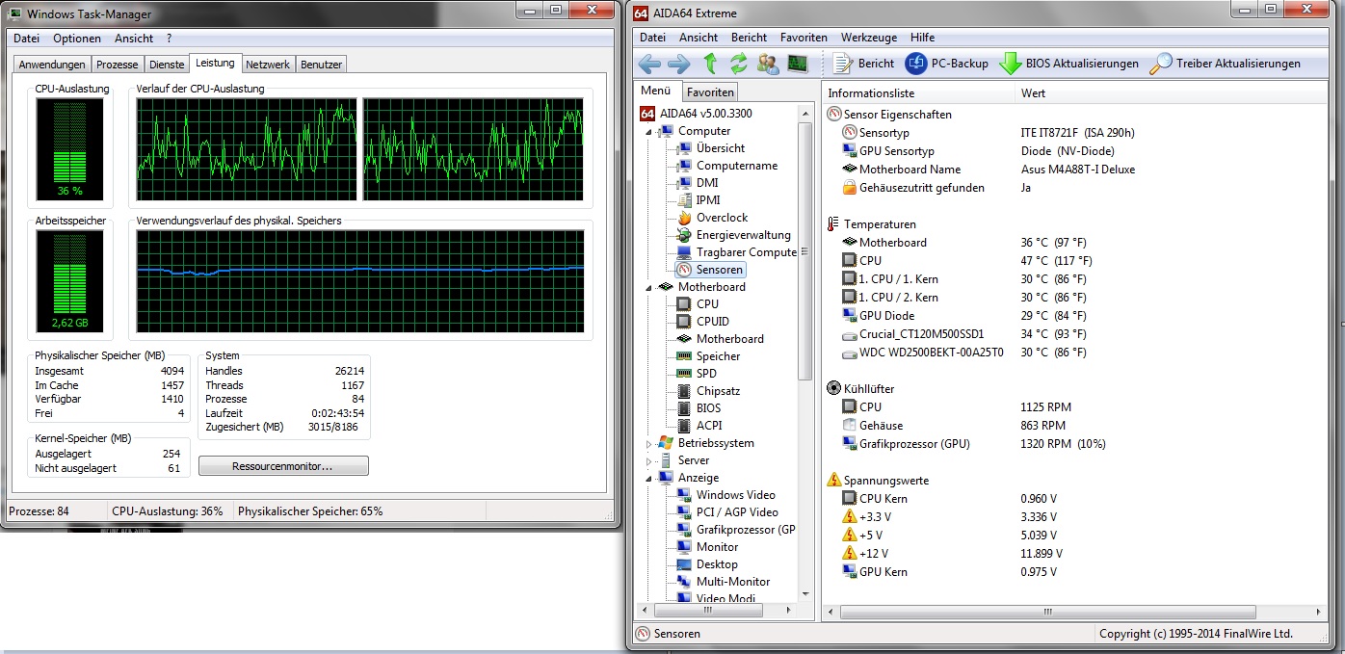Refresh sensor values with green refresh icon
This screenshot has height=654, width=1345.
[739, 64]
